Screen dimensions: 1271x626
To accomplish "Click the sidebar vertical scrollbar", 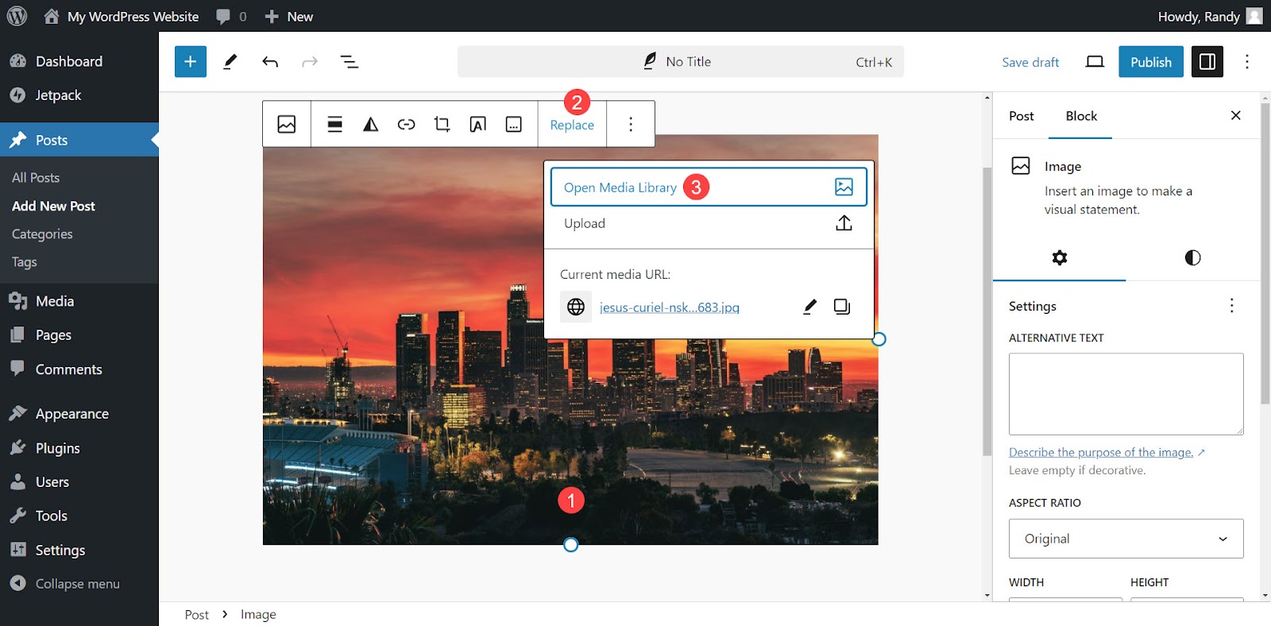I will click(1265, 254).
